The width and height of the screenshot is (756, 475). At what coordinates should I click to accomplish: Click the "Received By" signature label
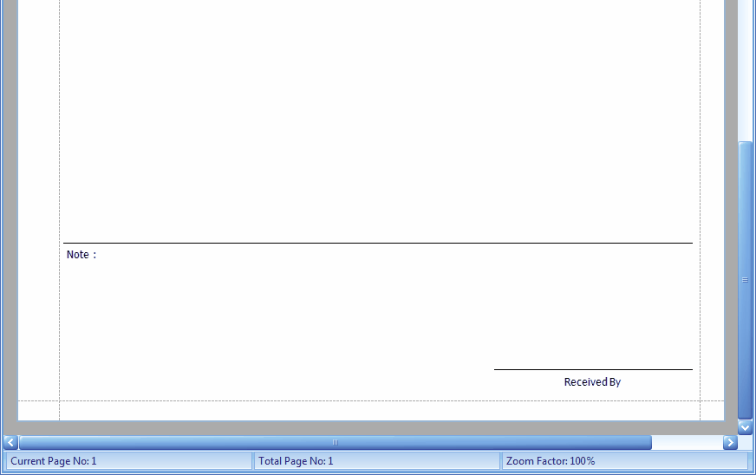click(x=592, y=382)
